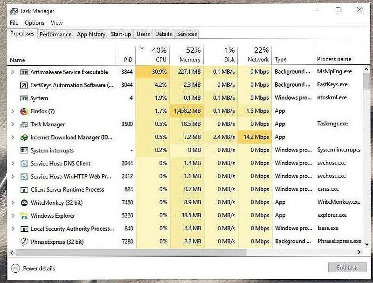
Task: Click the horizontal scrollbar right arrow
Action: [359, 252]
